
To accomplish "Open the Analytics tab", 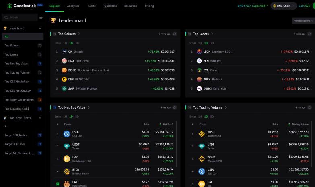I will (73, 6).
